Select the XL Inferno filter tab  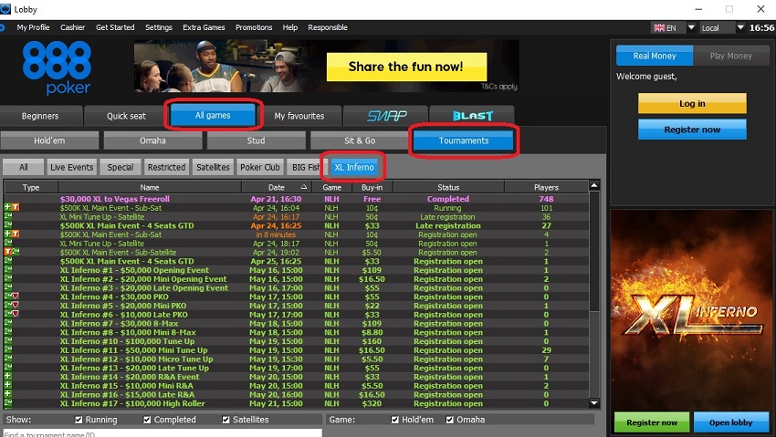(x=354, y=167)
